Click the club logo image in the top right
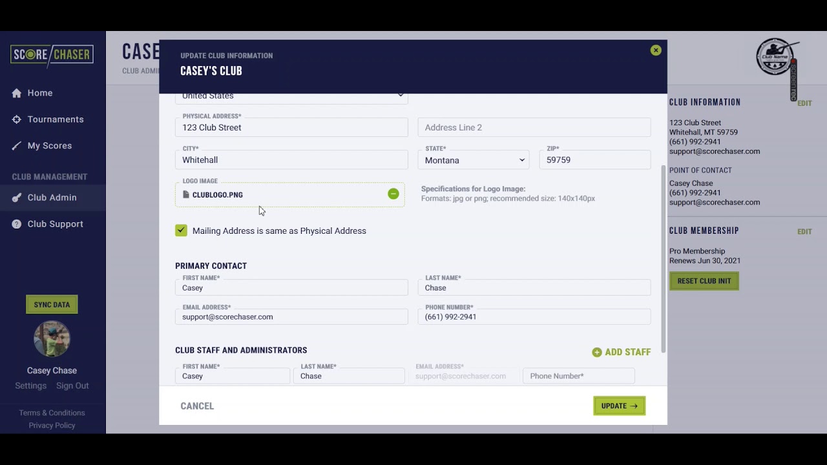 click(775, 57)
